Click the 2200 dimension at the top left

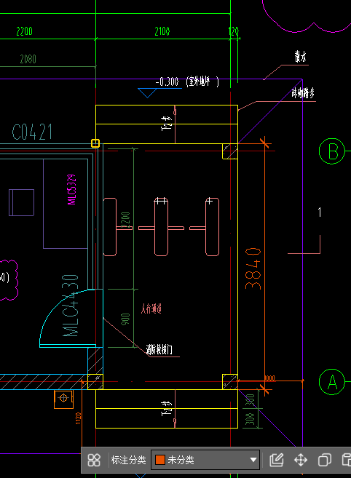[x=24, y=31]
